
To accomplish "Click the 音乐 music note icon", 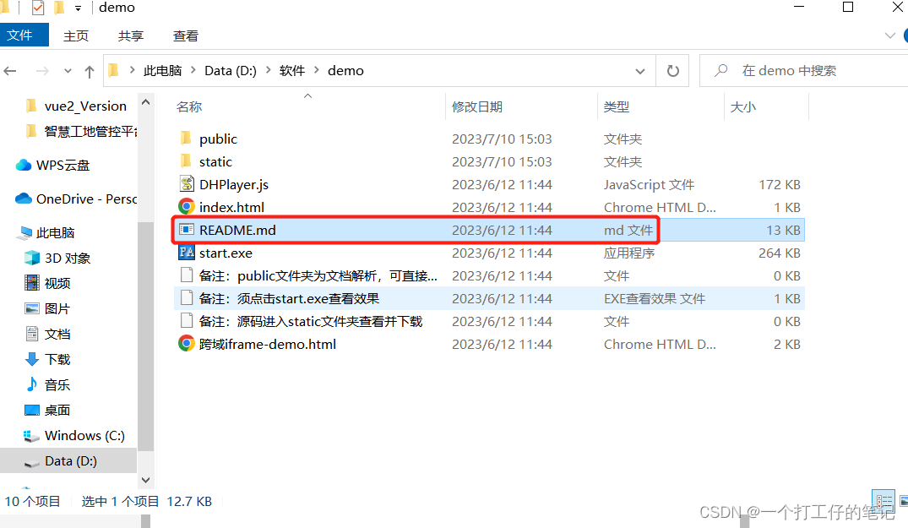I will [x=32, y=384].
